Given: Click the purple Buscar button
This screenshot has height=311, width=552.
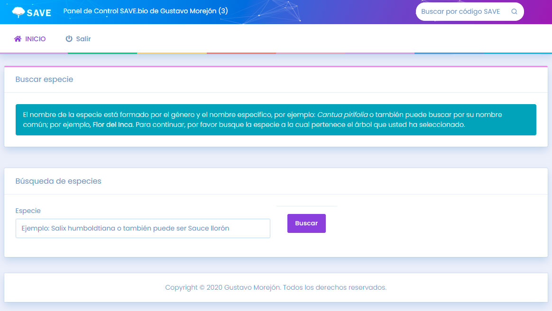Looking at the screenshot, I should click(x=306, y=223).
